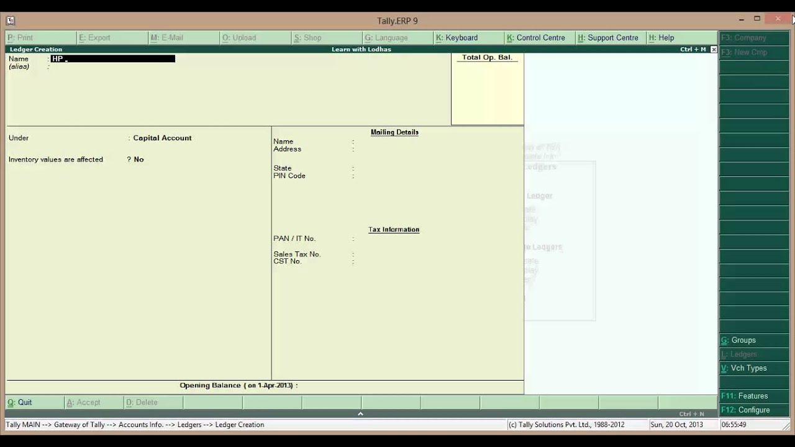The image size is (795, 447).
Task: Click the CST No. field
Action: coord(435,261)
